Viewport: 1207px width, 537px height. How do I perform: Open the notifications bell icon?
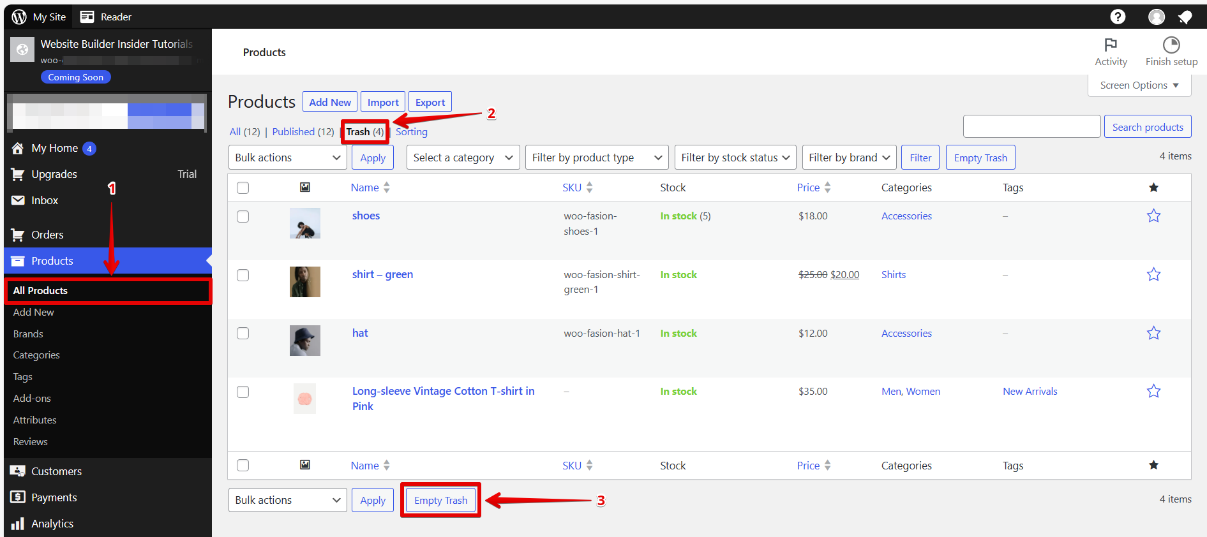tap(1185, 17)
